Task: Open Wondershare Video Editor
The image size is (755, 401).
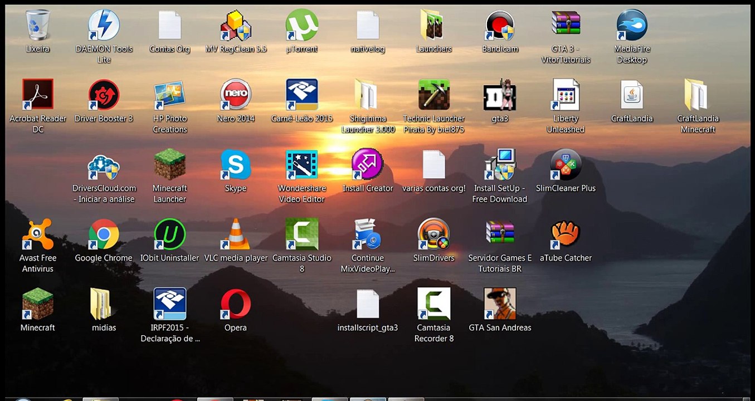Action: click(x=301, y=165)
